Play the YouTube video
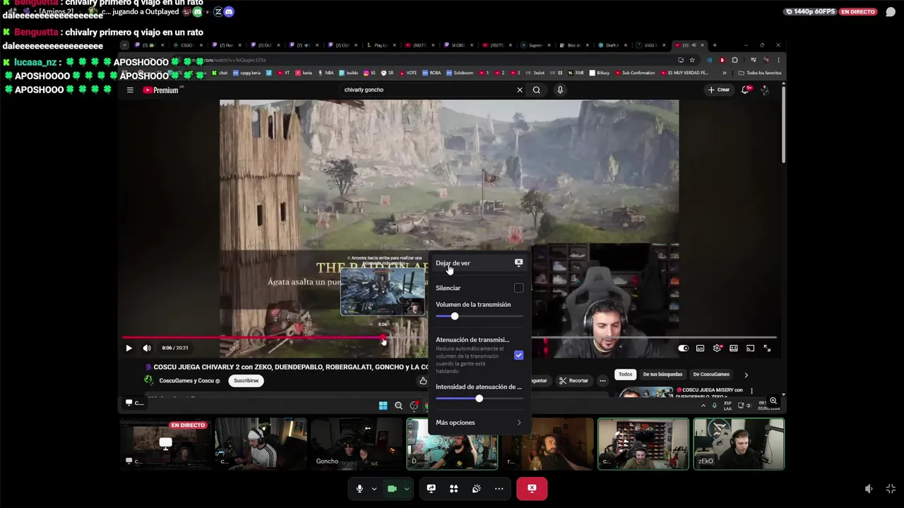The image size is (904, 508). click(129, 348)
